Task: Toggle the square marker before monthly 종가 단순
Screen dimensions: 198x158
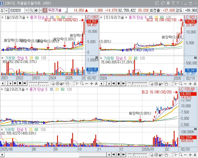Action: (x=27, y=17)
